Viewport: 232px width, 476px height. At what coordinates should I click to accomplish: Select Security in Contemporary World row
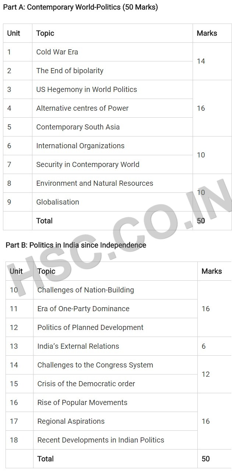click(x=88, y=164)
